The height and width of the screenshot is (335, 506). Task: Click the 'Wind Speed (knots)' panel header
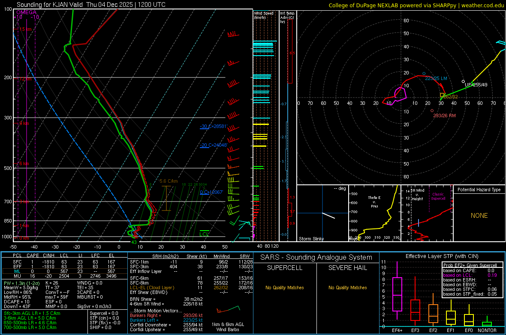tap(264, 15)
